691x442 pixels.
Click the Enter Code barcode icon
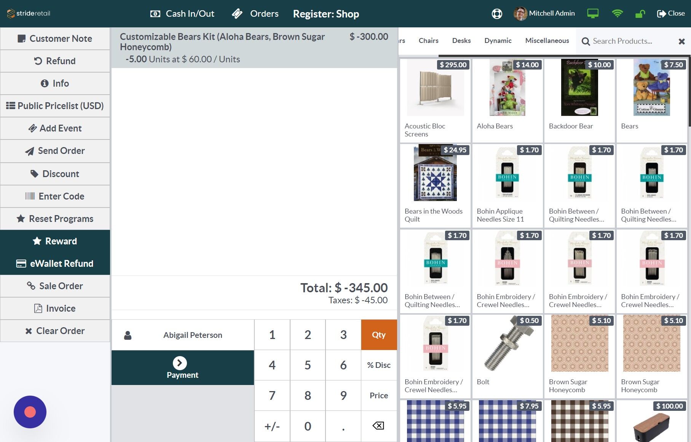coord(27,196)
